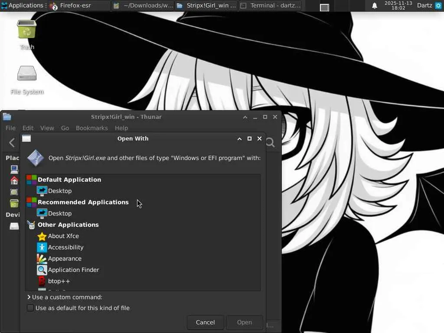Screen dimensions: 444x333
Task: Click the Accessibility person icon
Action: [42, 247]
